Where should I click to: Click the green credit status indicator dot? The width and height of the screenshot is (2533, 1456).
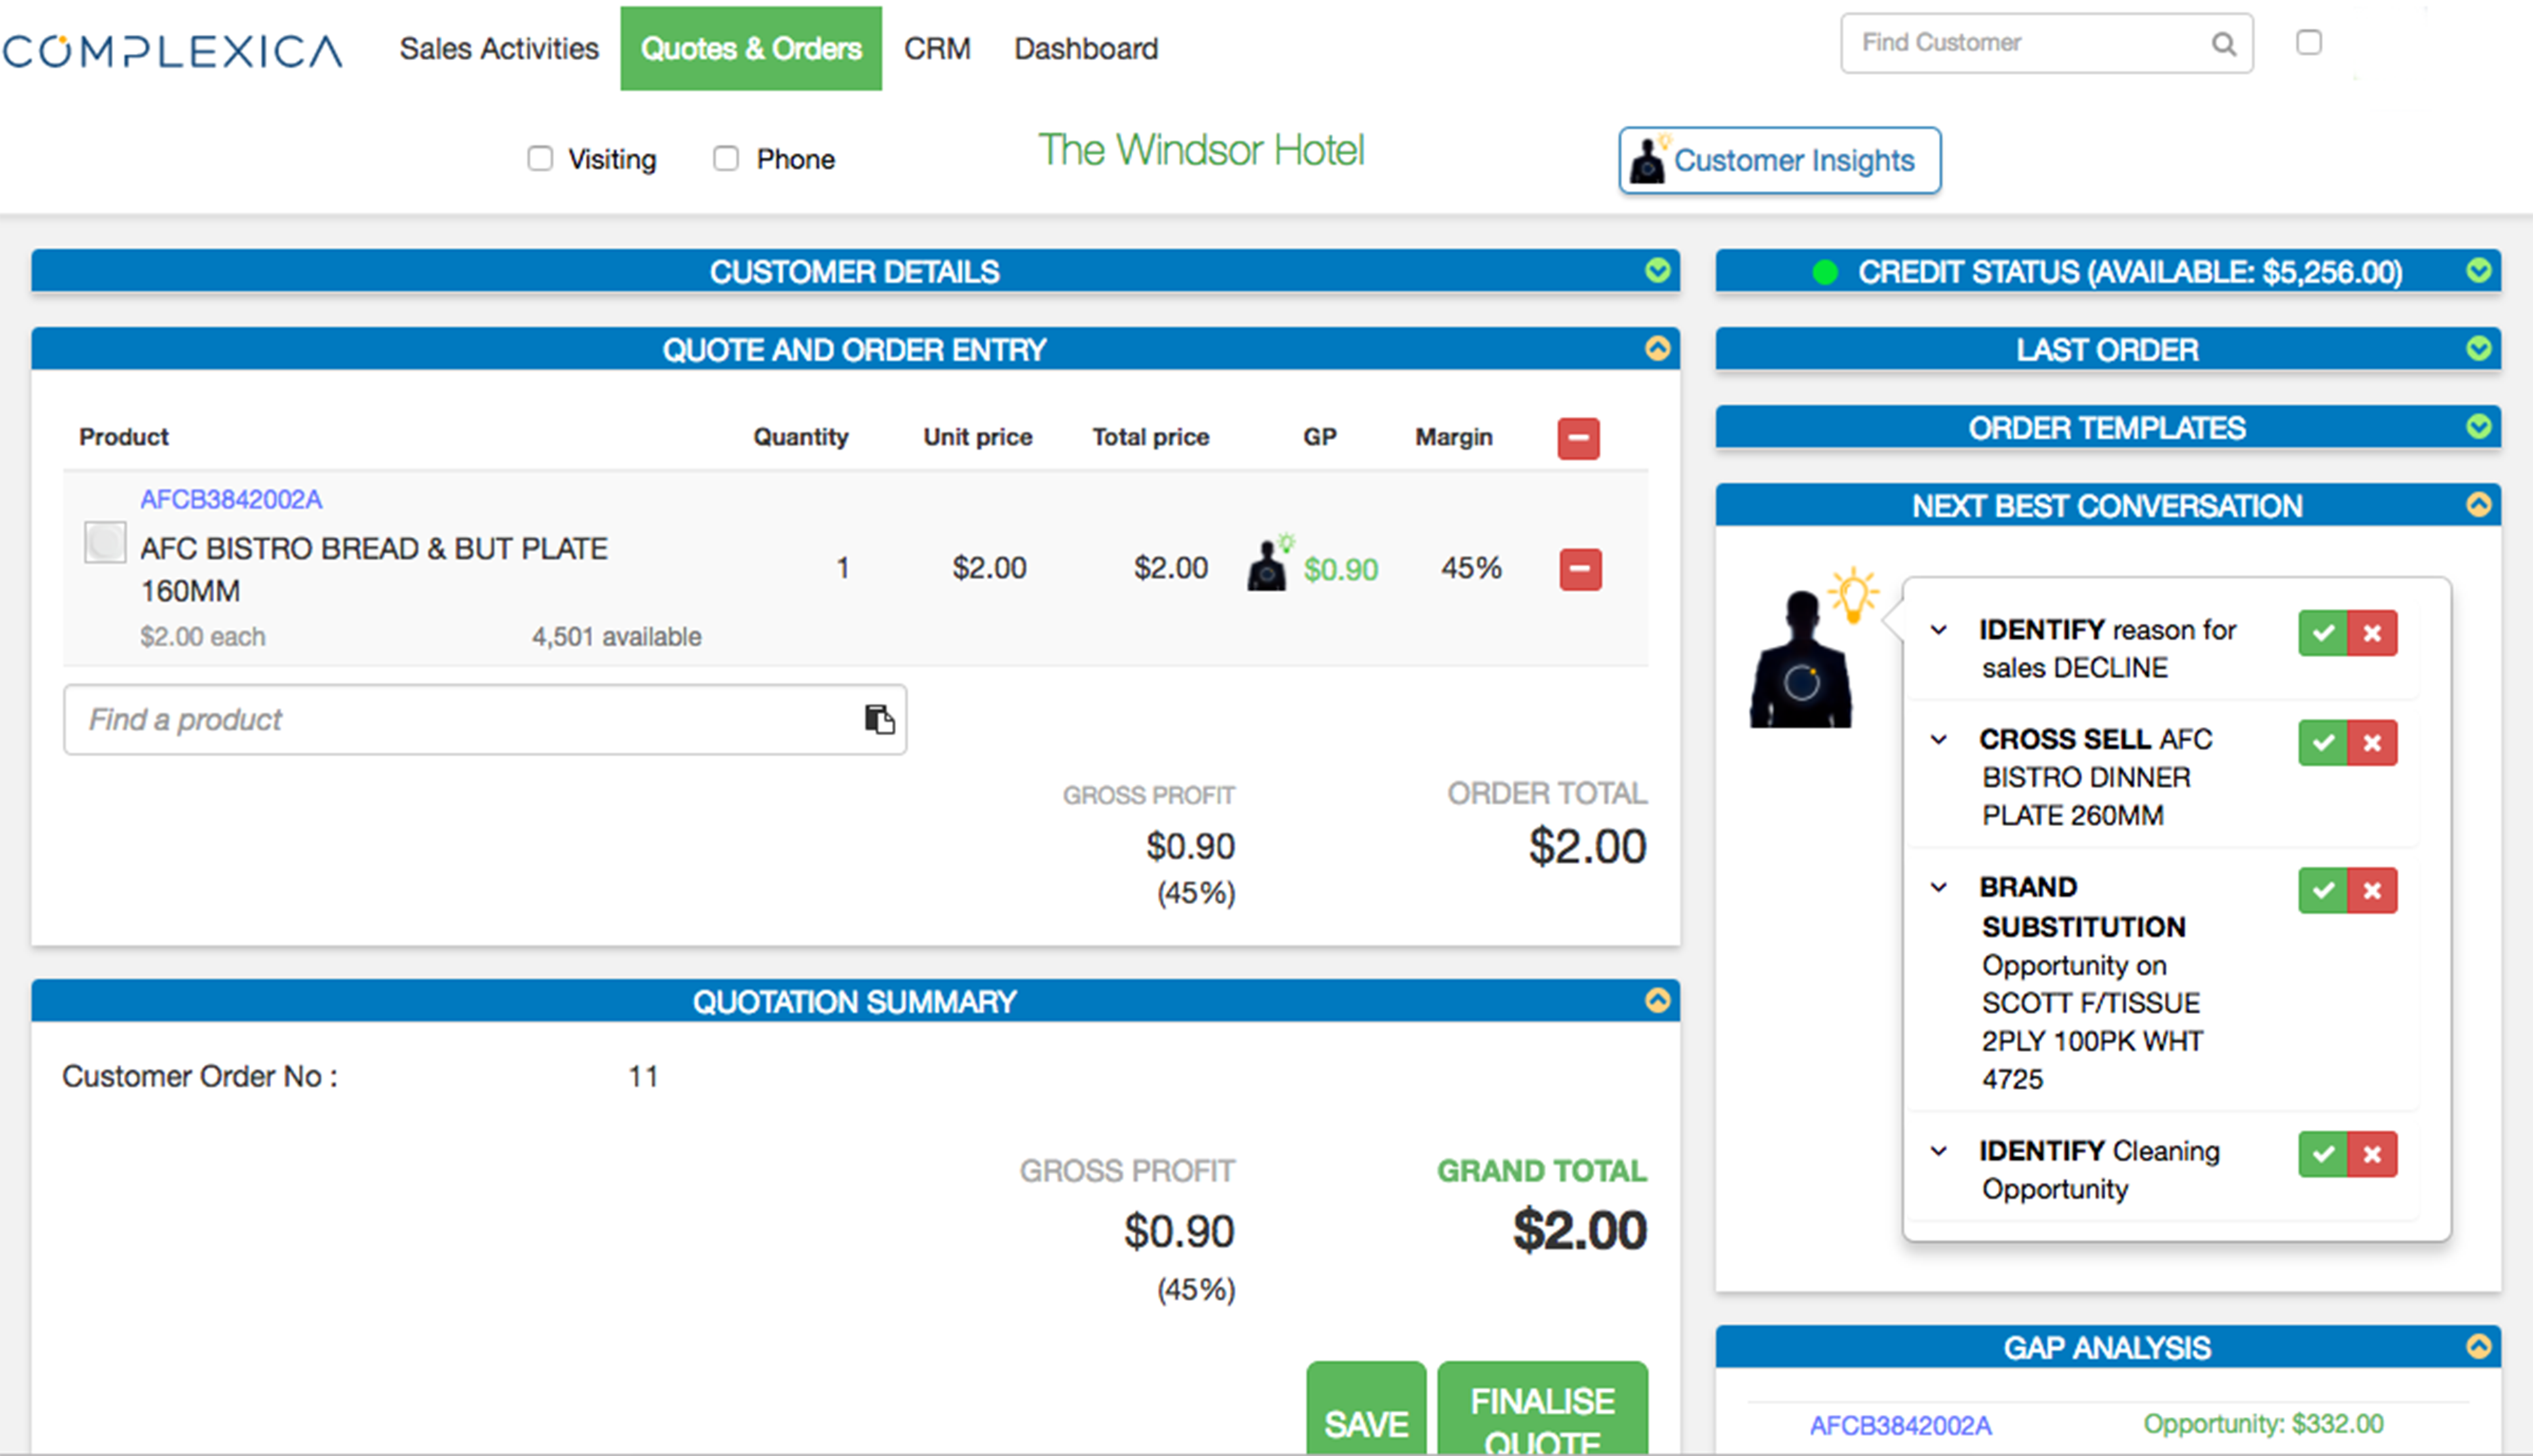tap(1824, 272)
